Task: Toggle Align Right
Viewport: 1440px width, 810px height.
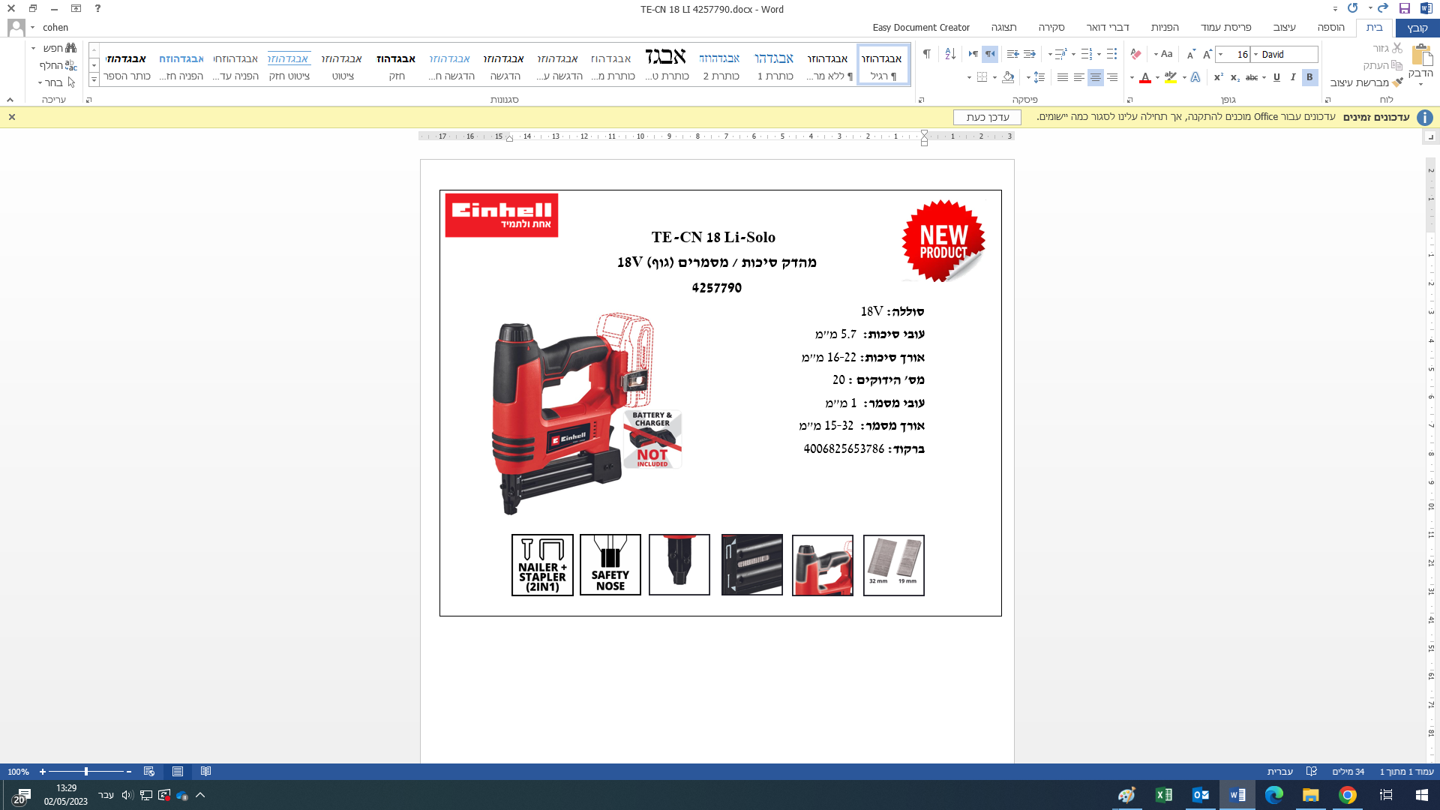Action: 1112,77
